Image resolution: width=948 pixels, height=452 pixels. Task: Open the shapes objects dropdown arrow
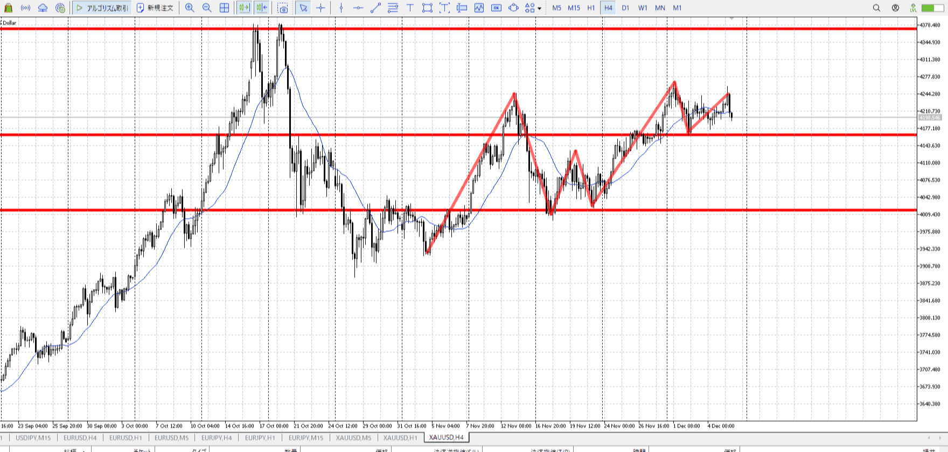coord(540,9)
